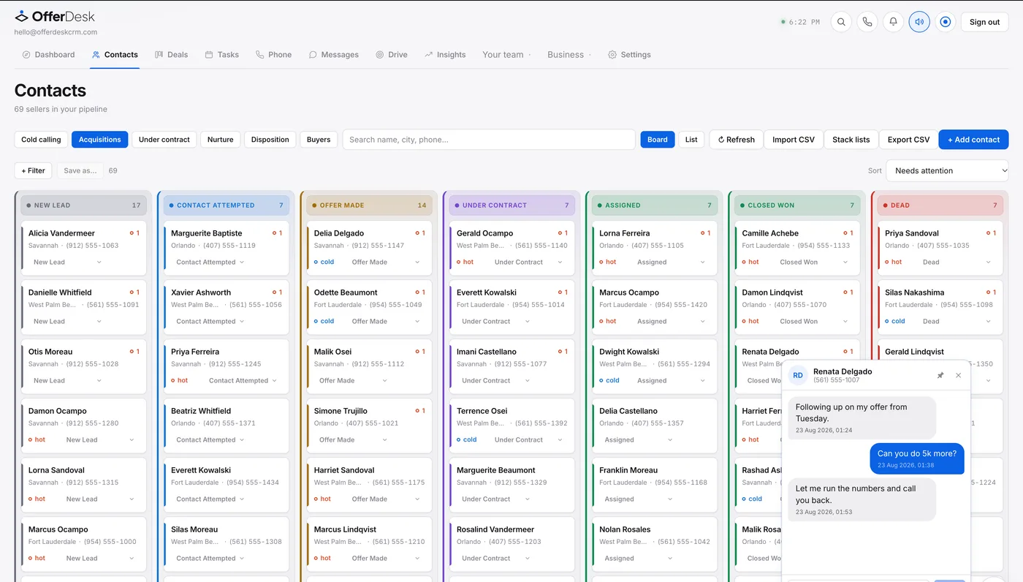Click the Save as... button
The width and height of the screenshot is (1023, 582).
pos(80,171)
